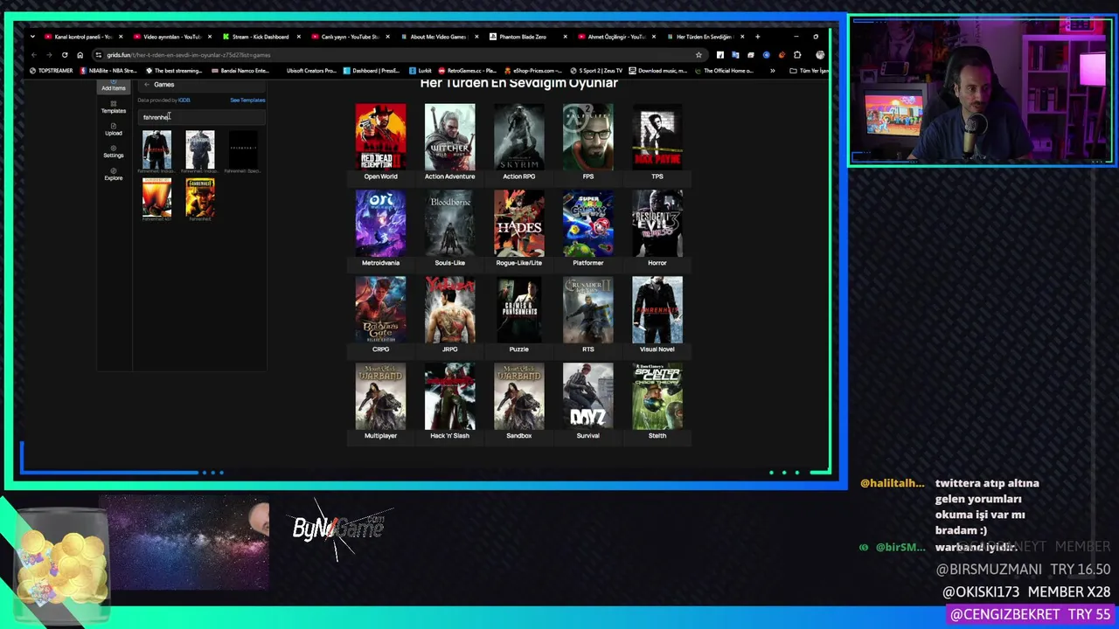Select the Skyrim Action RPG cover
The image size is (1119, 629).
click(518, 136)
